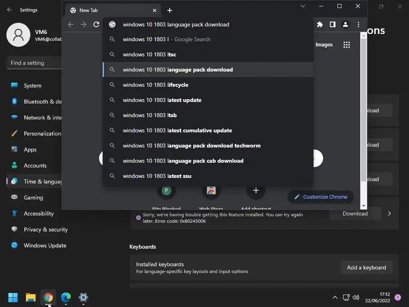The width and height of the screenshot is (409, 307).
Task: Open Gaming in Settings sidebar
Action: coord(34,197)
